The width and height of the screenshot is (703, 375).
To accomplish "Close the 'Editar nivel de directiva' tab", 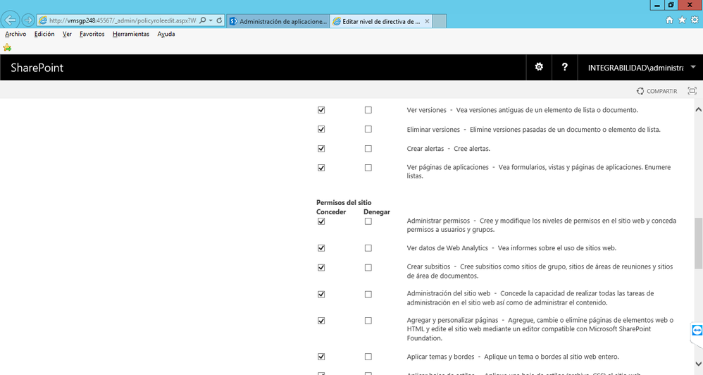I will [x=427, y=21].
